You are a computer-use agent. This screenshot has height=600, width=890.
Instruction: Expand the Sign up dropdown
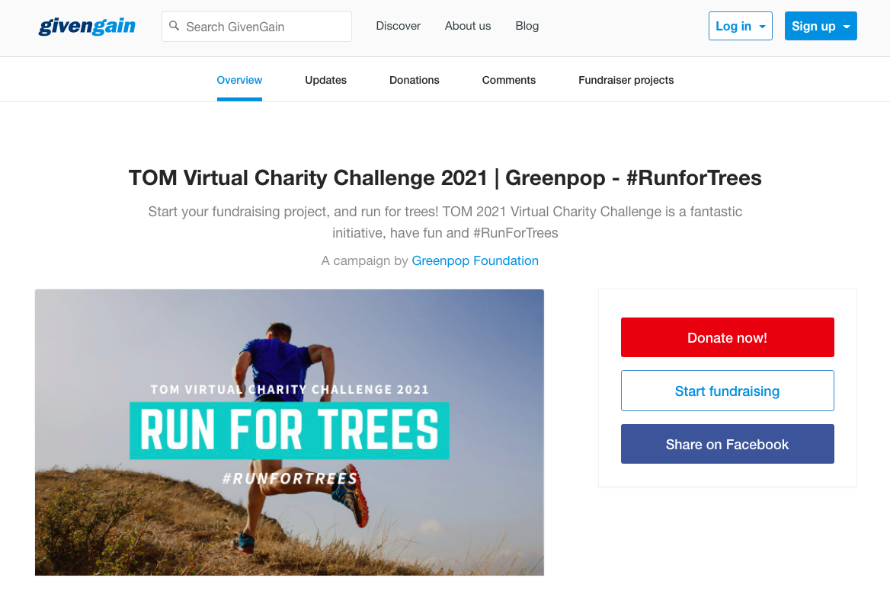point(821,26)
